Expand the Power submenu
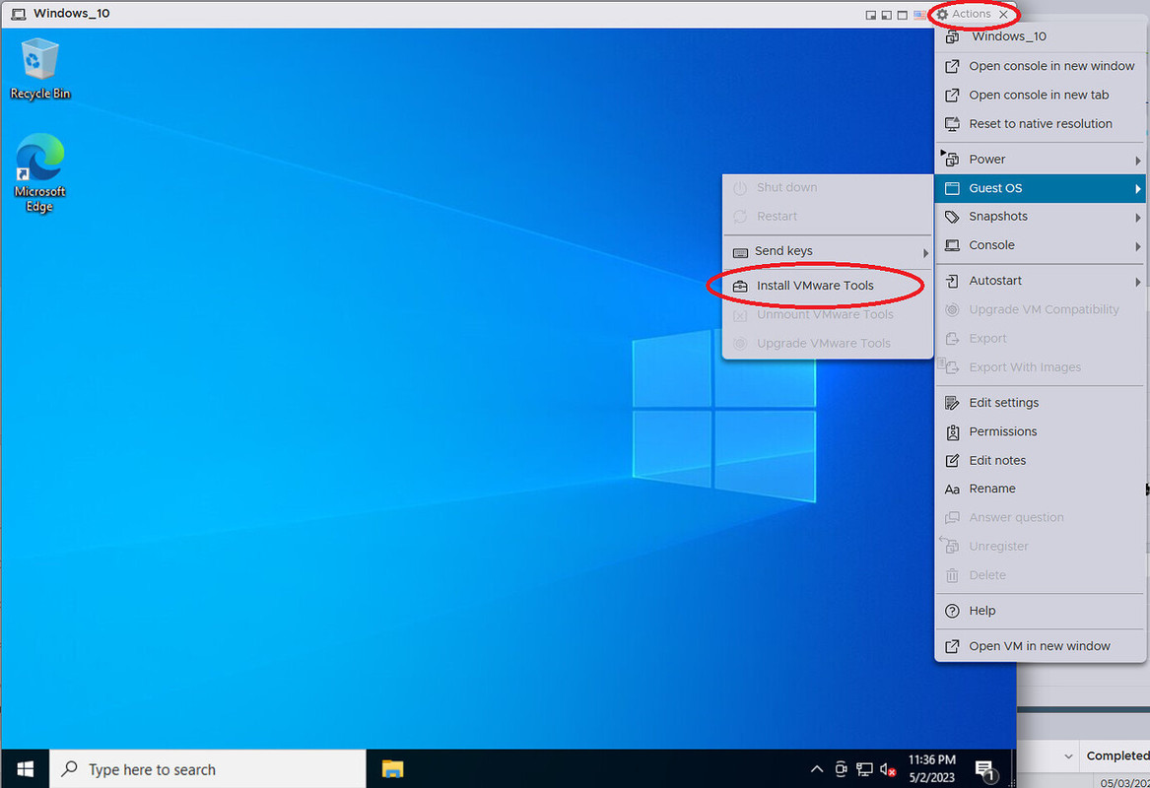Screen dimensions: 1150x788 (1040, 159)
